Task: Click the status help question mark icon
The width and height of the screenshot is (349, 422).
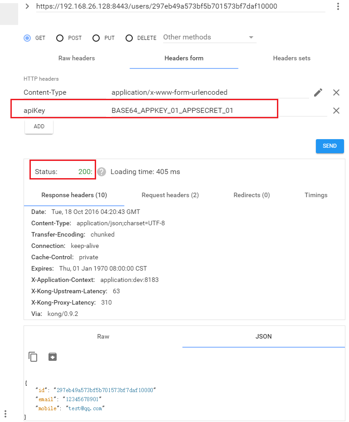Action: pos(102,172)
